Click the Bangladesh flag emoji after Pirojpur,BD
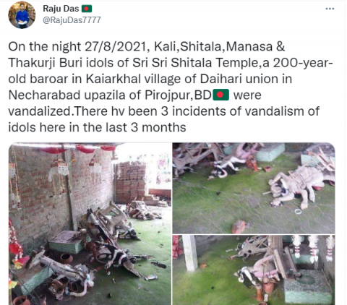Image resolution: width=347 pixels, height=305 pixels. (x=221, y=95)
